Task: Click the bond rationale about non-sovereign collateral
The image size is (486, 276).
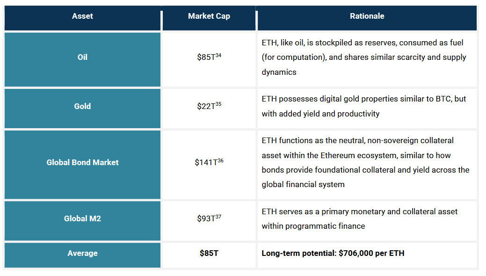Action: pos(365,162)
